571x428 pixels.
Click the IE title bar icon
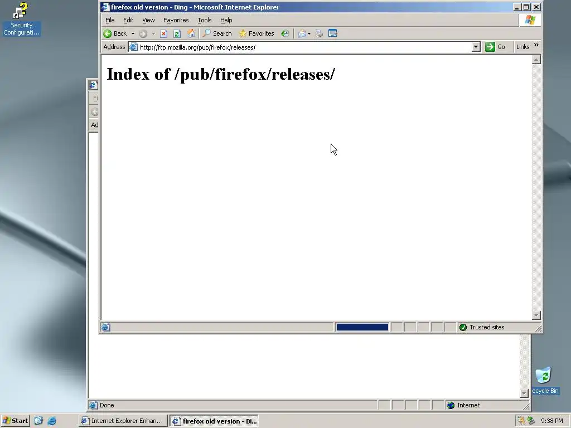[x=105, y=7]
